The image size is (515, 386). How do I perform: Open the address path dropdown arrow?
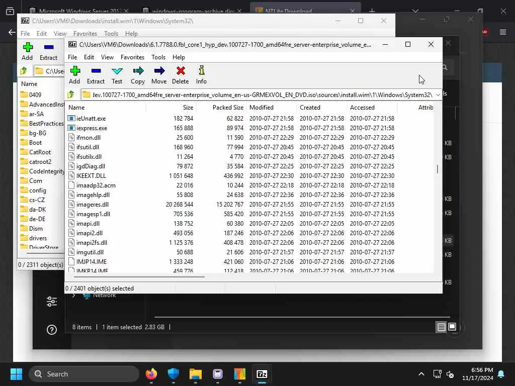click(438, 95)
